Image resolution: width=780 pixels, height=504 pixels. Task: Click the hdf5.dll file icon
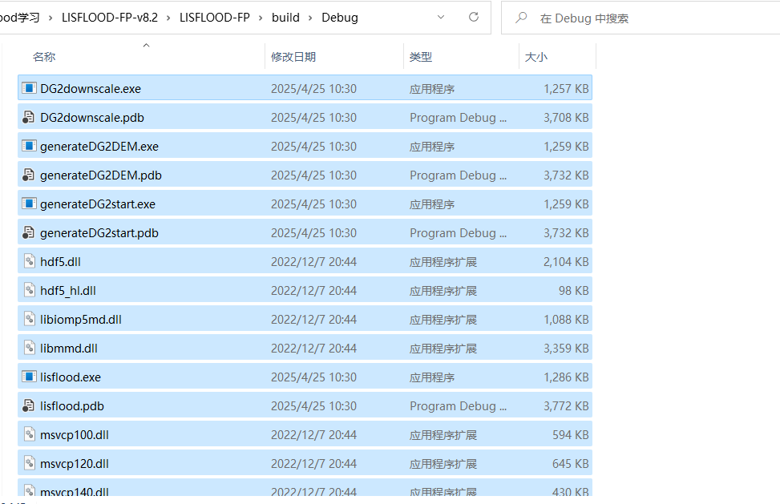click(30, 261)
